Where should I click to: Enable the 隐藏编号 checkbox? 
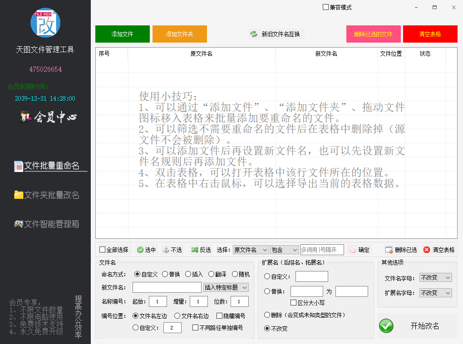(219, 316)
